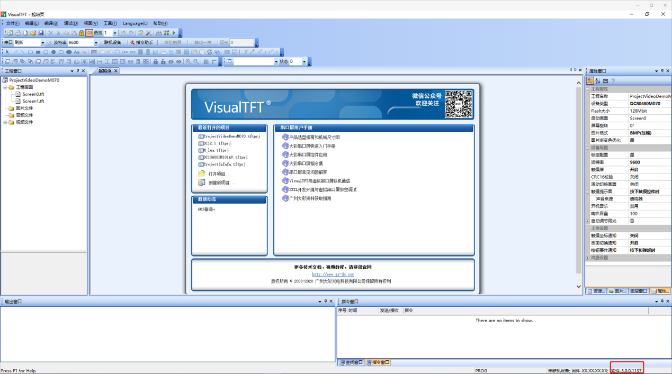Toggle auto-hide pin on 输出窗口 panel
Viewport: 672px width, 374px height.
[326, 302]
